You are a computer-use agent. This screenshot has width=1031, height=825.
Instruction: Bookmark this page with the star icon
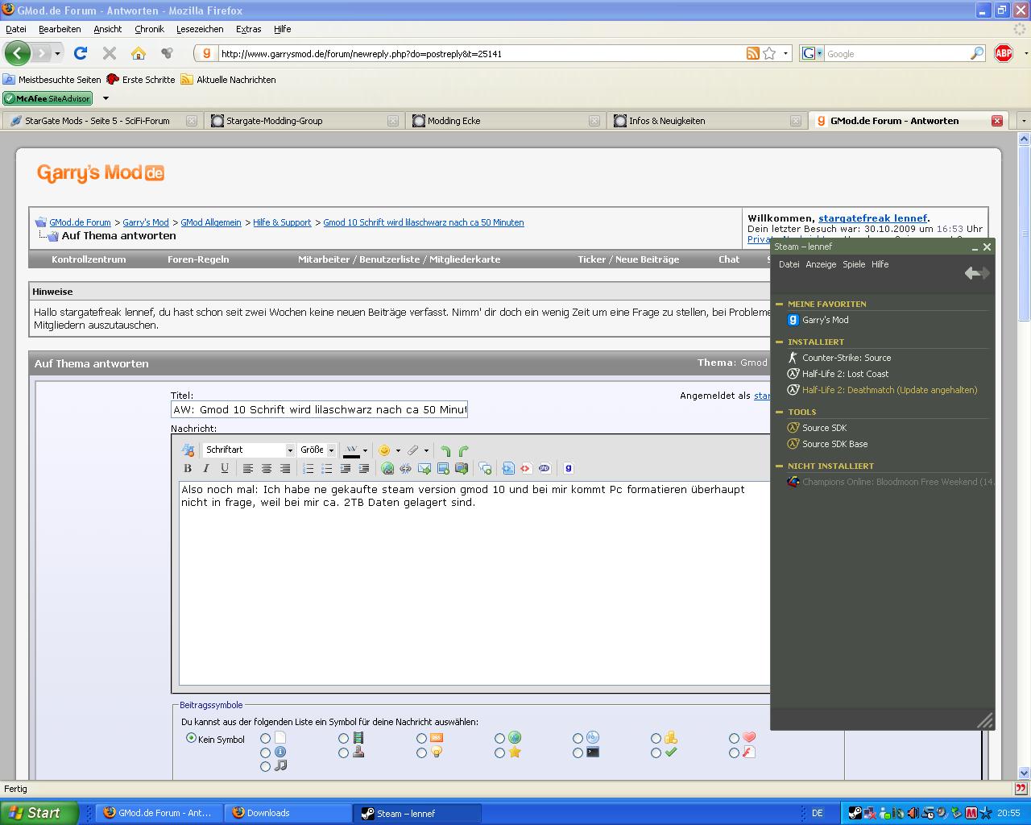pos(769,53)
